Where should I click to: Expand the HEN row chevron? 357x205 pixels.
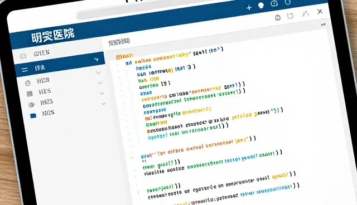98,72
